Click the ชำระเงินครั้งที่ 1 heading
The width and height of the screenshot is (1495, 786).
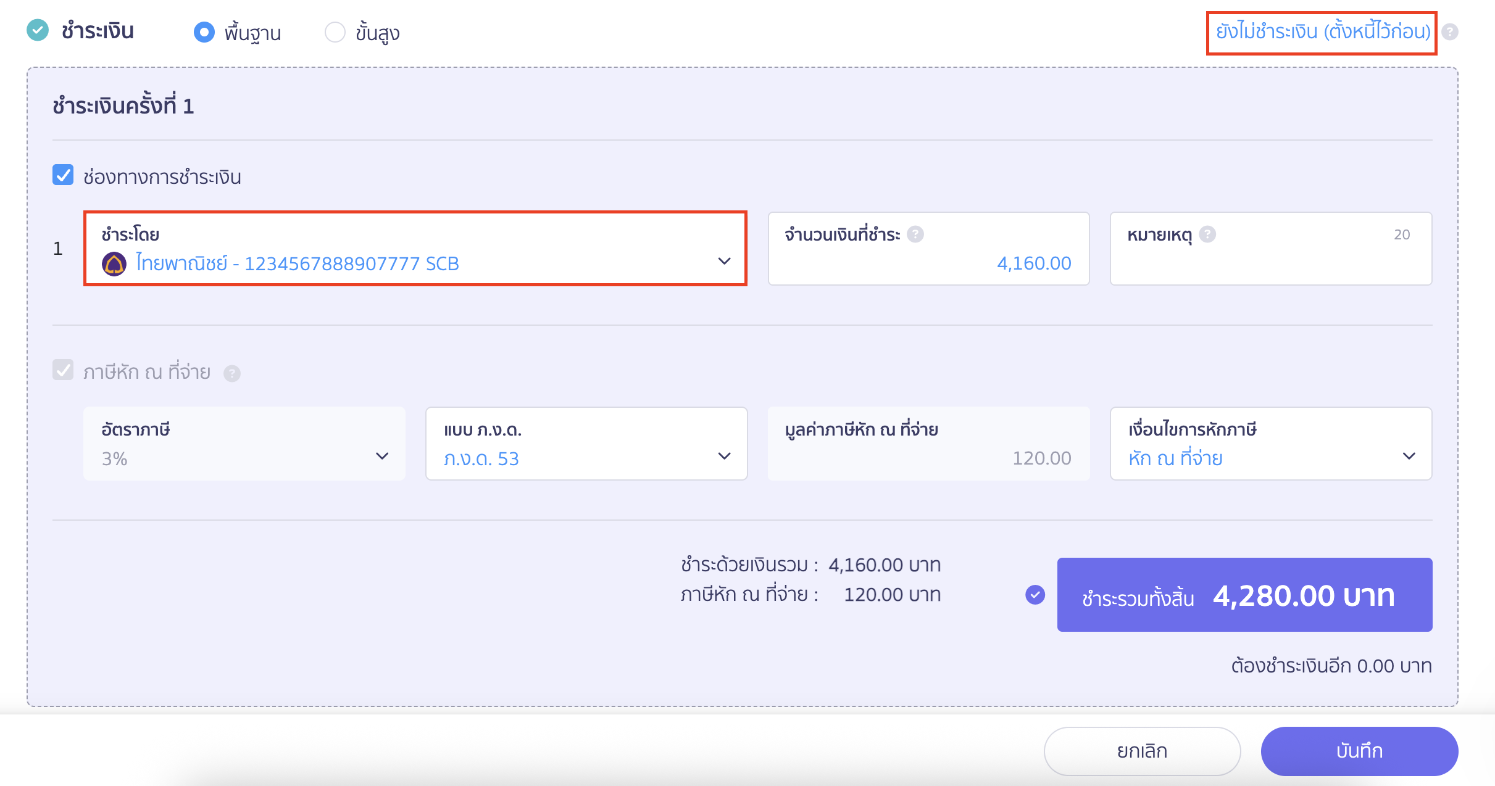[123, 105]
